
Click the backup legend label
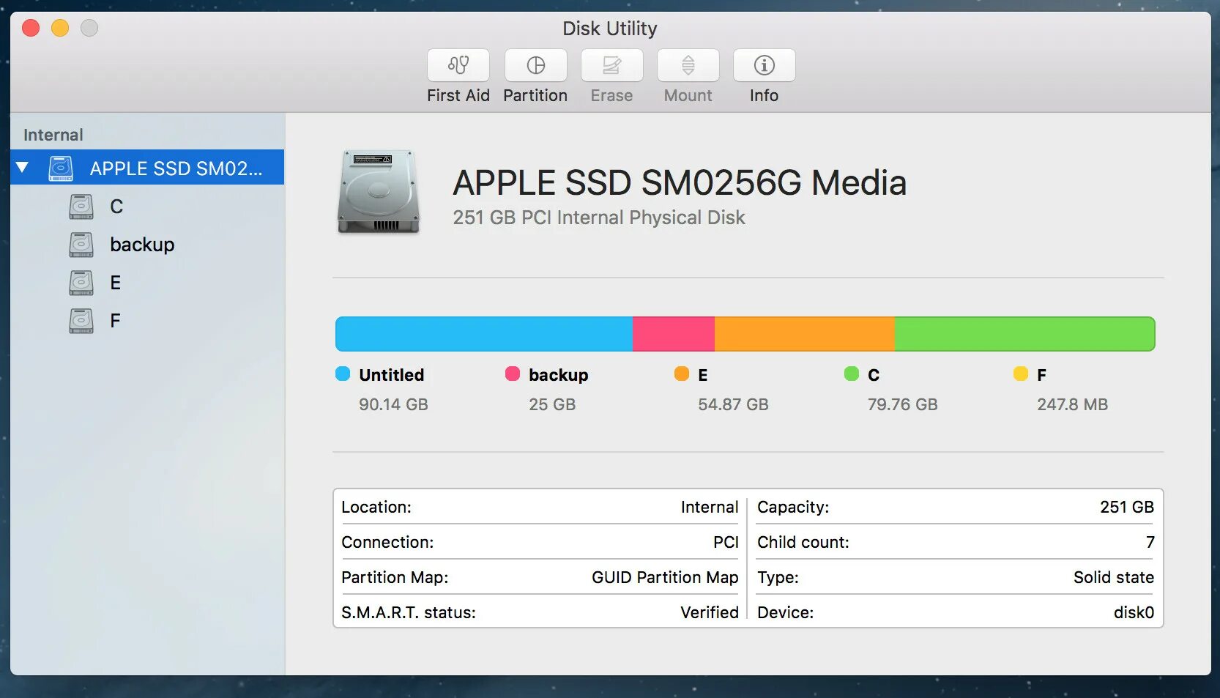tap(559, 375)
